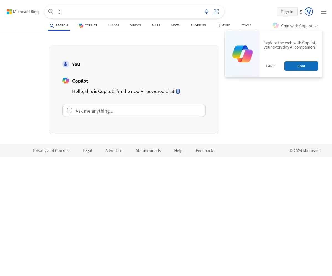Image resolution: width=332 pixels, height=276 pixels.
Task: Start voice search with microphone icon
Action: coord(206,12)
